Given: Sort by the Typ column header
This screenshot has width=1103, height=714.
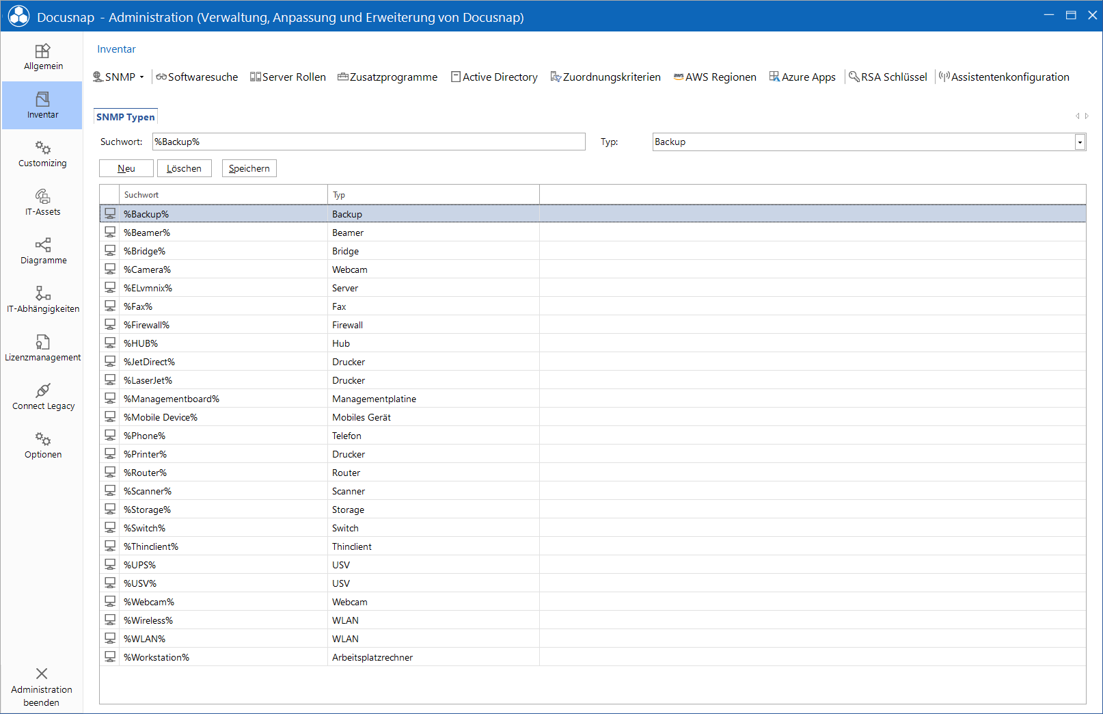Looking at the screenshot, I should coord(433,195).
